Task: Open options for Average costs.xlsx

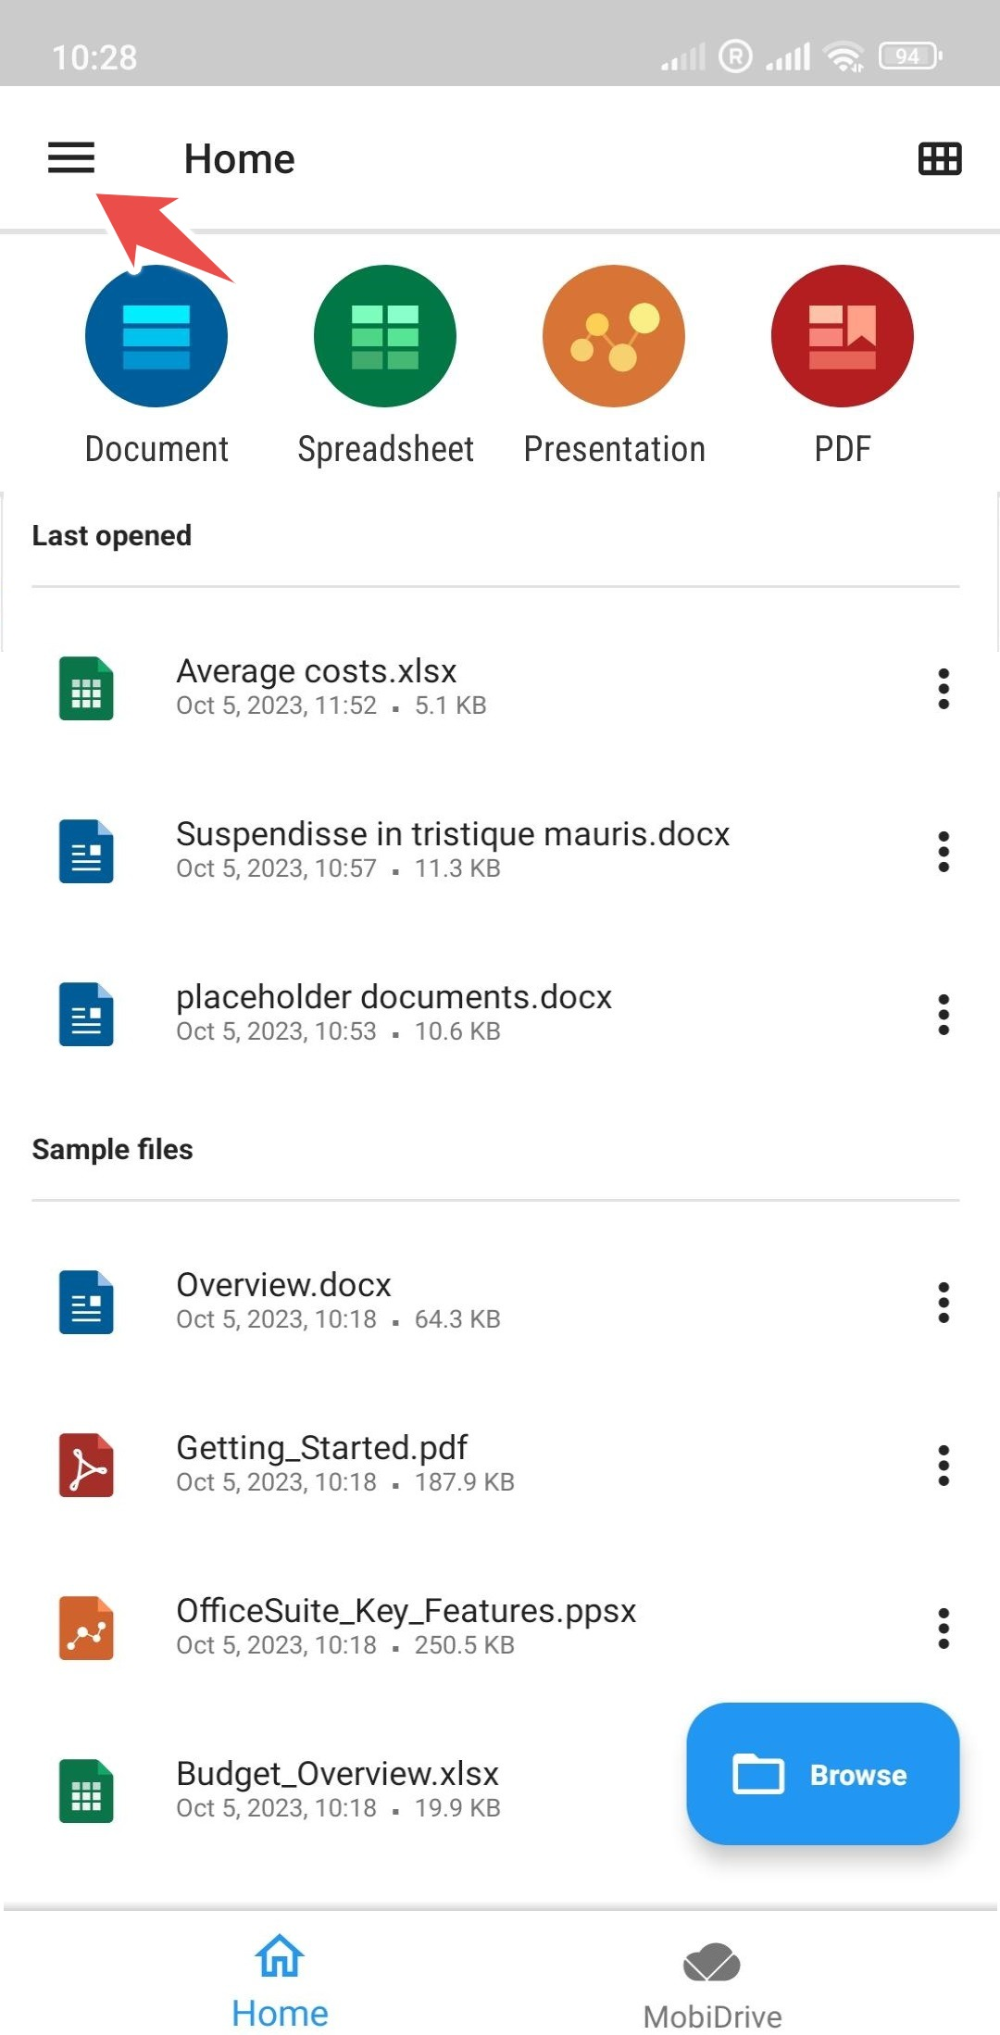Action: coord(943,689)
